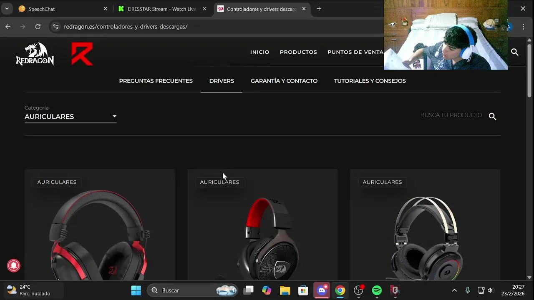Open volume control tray icon

point(490,290)
